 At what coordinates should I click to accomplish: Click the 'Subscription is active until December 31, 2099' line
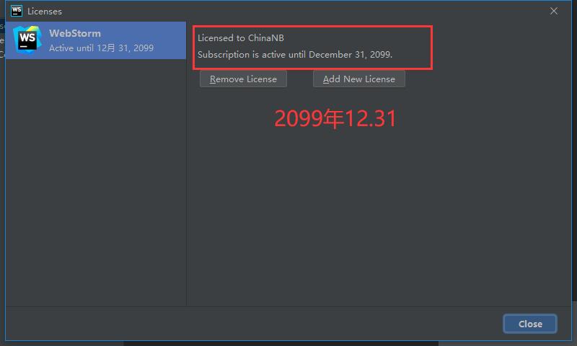[x=295, y=55]
